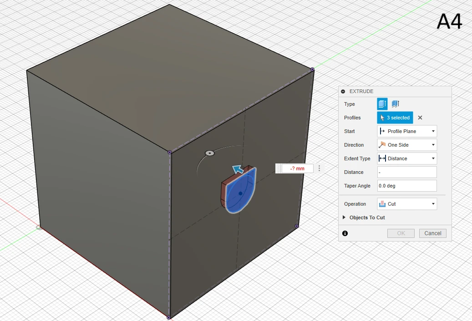
Task: Click the floating '-? mm' distance field
Action: (x=297, y=168)
